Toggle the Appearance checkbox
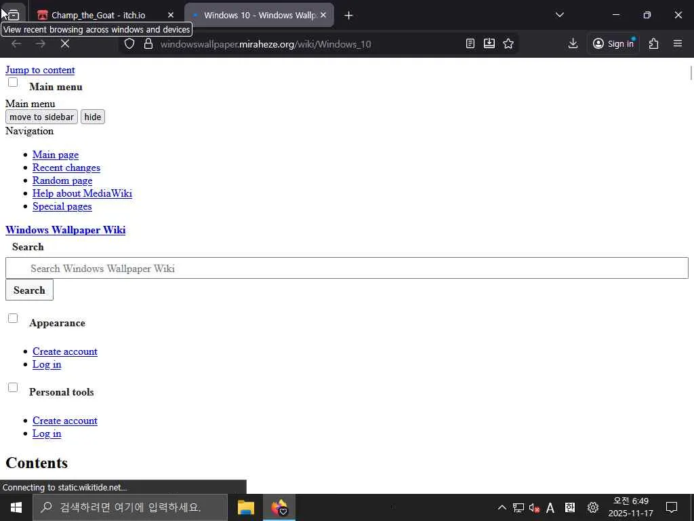The width and height of the screenshot is (694, 521). click(x=13, y=319)
